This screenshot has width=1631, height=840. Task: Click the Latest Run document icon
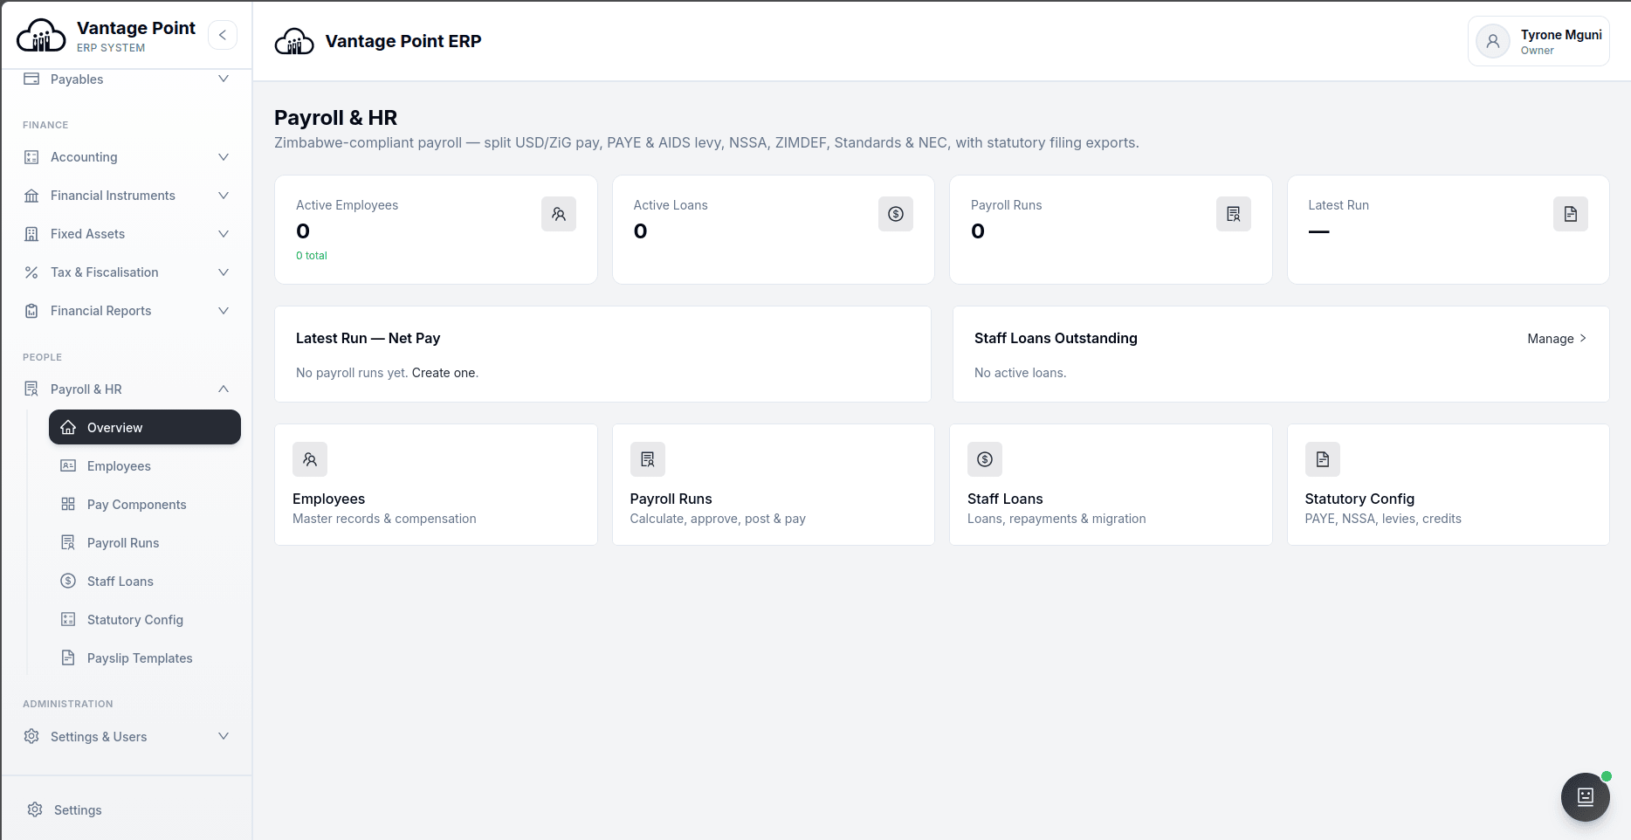tap(1570, 214)
